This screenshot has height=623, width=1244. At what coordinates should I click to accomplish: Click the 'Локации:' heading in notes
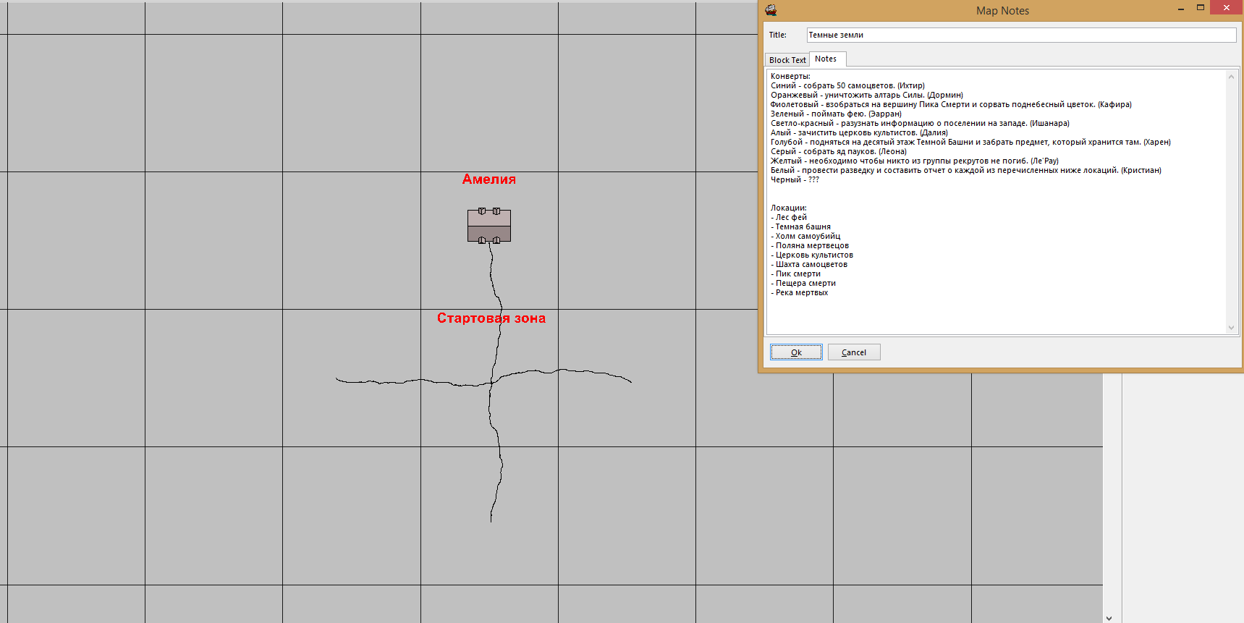tap(788, 208)
